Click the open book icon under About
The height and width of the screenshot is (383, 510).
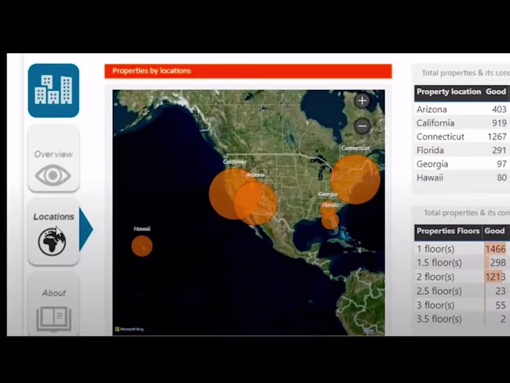(54, 319)
